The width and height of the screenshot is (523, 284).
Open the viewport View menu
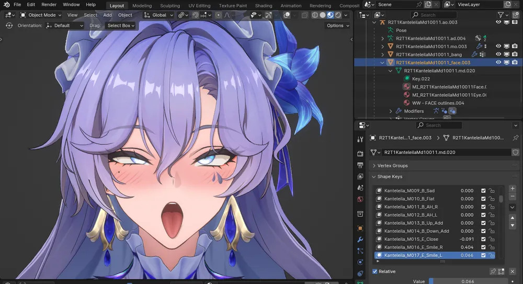point(72,15)
